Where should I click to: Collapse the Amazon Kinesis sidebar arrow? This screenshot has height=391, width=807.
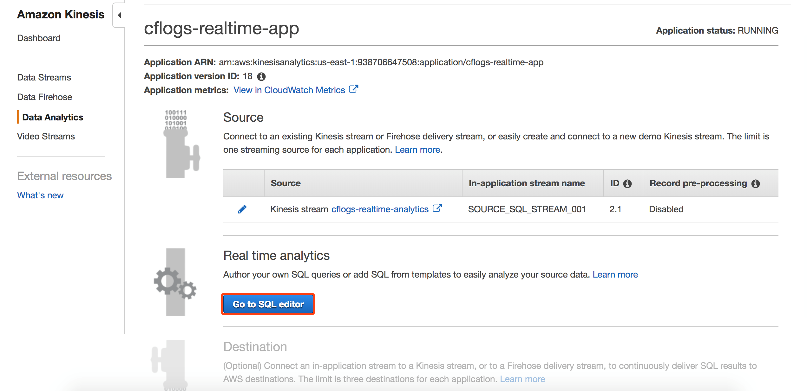coord(119,15)
